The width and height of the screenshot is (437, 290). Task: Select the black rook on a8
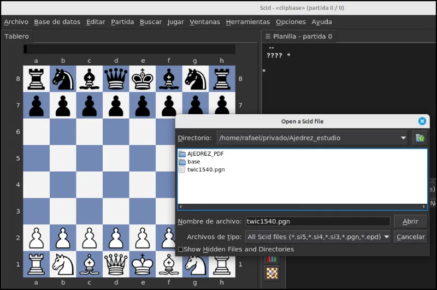tap(36, 79)
